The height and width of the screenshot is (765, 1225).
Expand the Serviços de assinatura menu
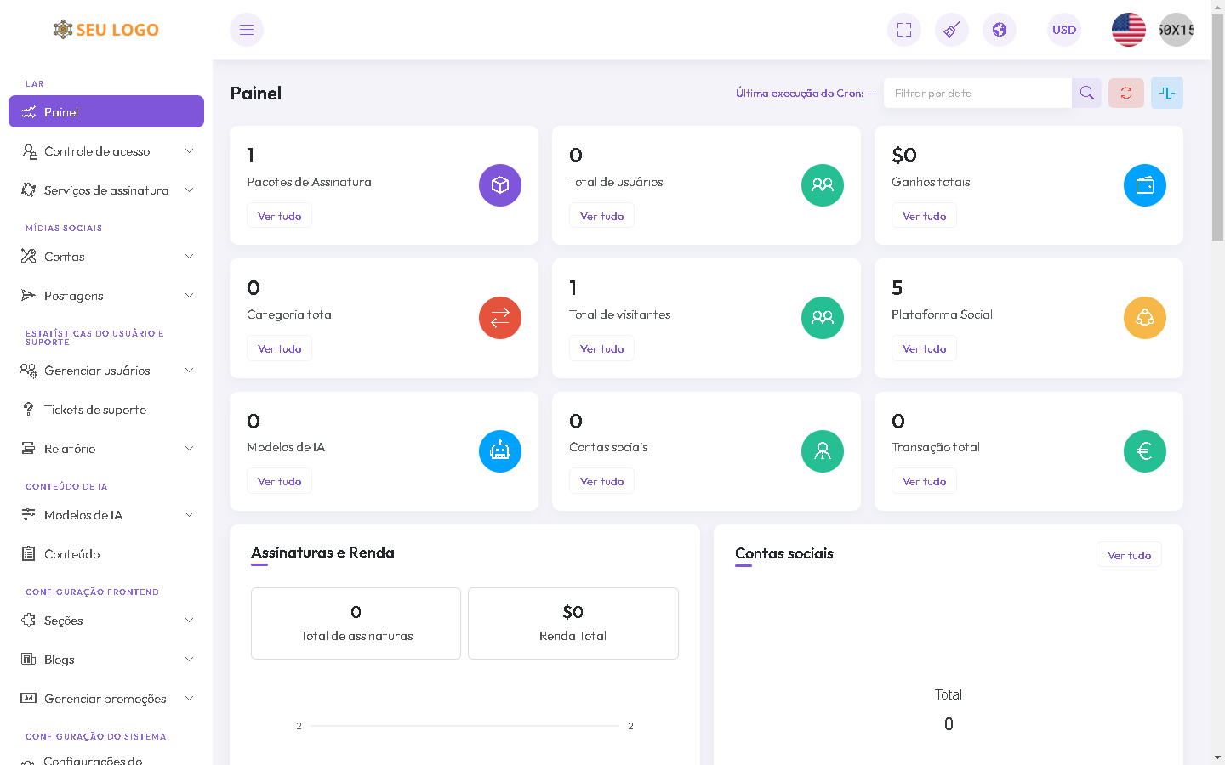(x=106, y=190)
